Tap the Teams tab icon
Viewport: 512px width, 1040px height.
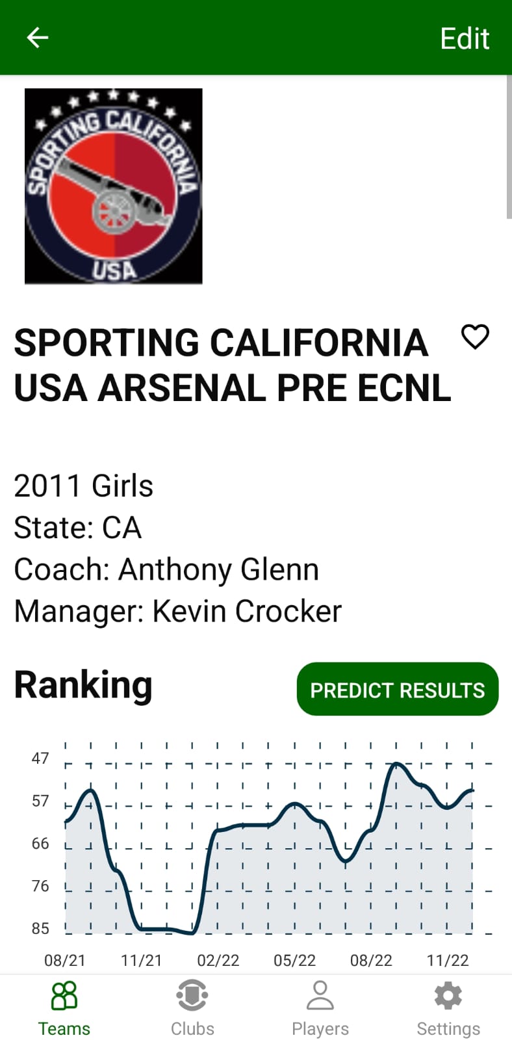tap(64, 995)
